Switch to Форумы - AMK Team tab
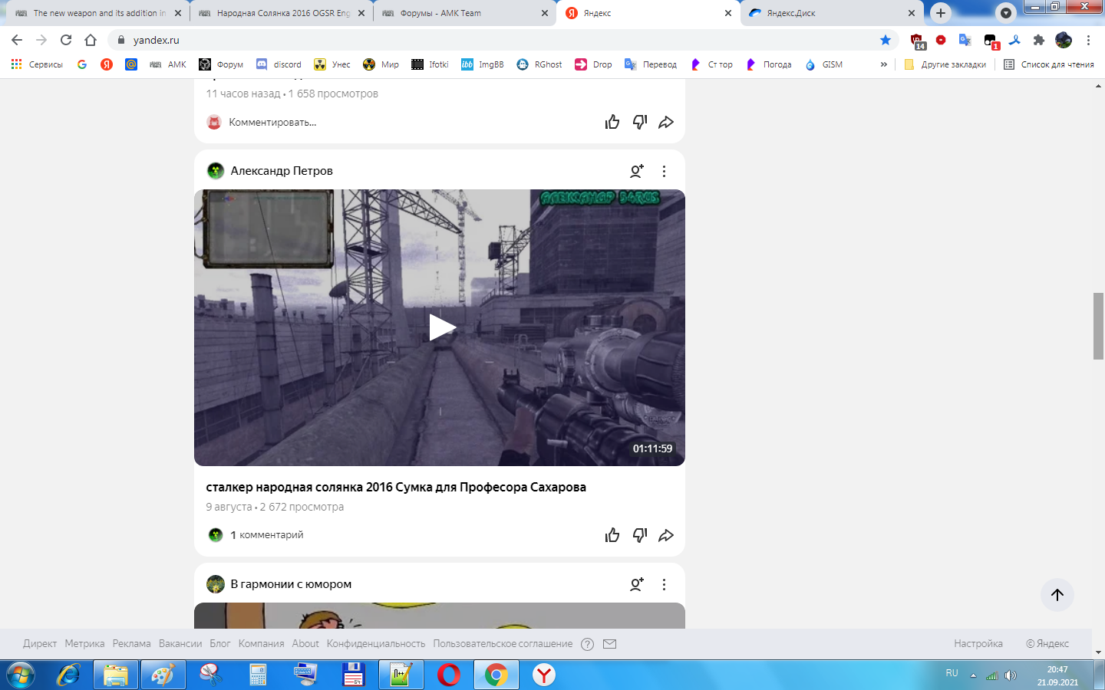The height and width of the screenshot is (690, 1105). 464,13
